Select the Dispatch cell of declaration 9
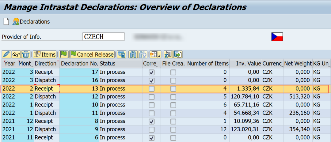 (47, 130)
